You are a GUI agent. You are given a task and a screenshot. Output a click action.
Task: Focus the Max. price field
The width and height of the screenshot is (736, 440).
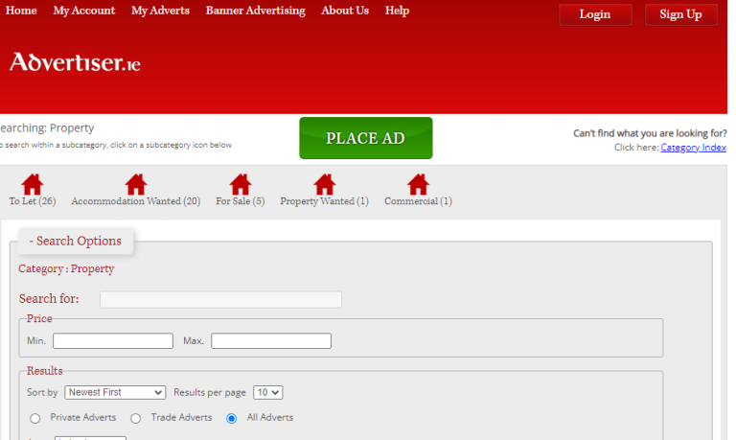271,341
